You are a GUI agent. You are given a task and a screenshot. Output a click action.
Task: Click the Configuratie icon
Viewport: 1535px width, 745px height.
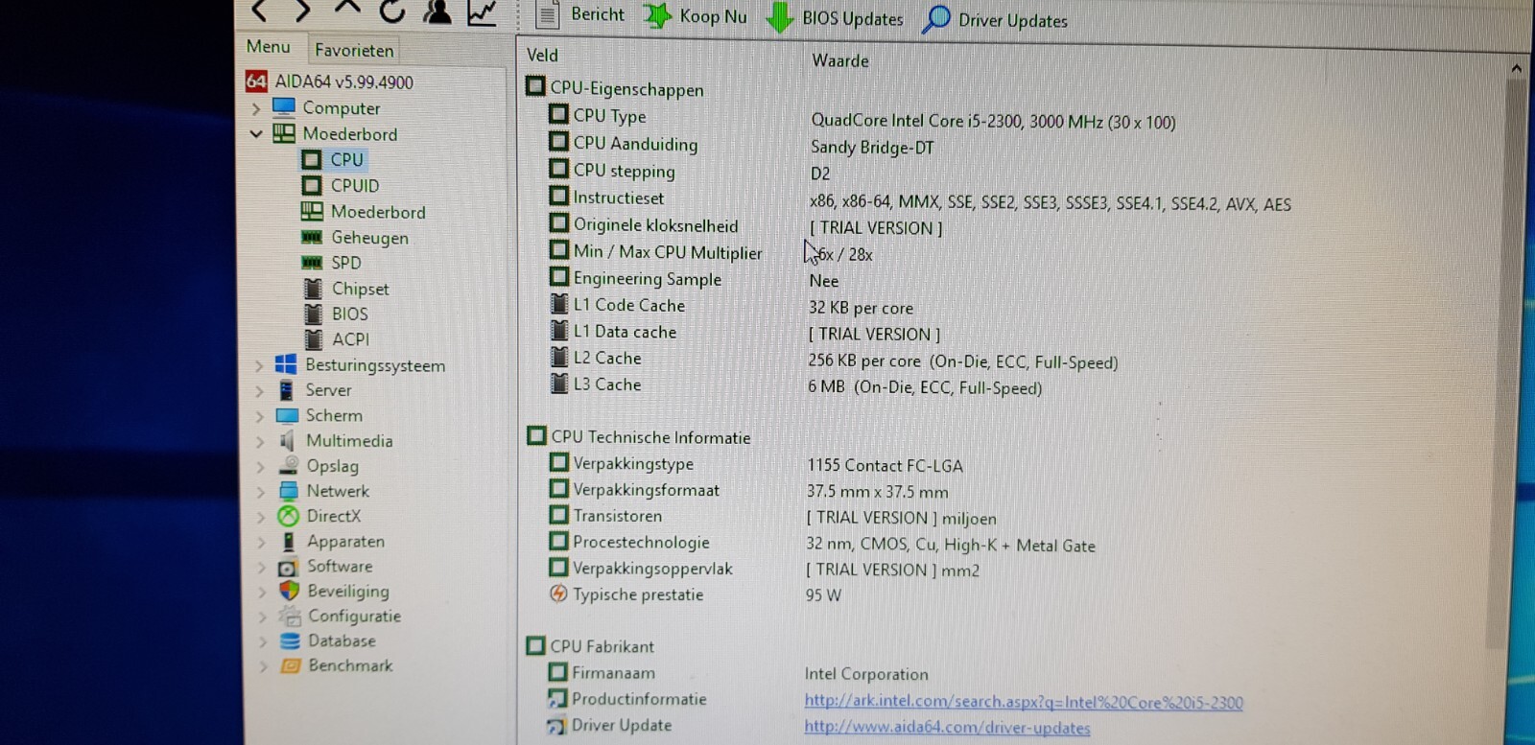coord(290,616)
